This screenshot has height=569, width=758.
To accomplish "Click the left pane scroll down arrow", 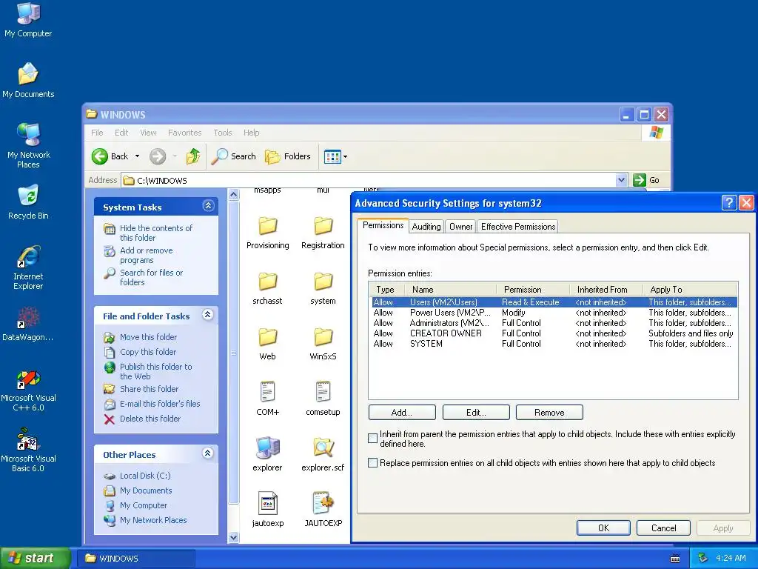I will tap(233, 537).
